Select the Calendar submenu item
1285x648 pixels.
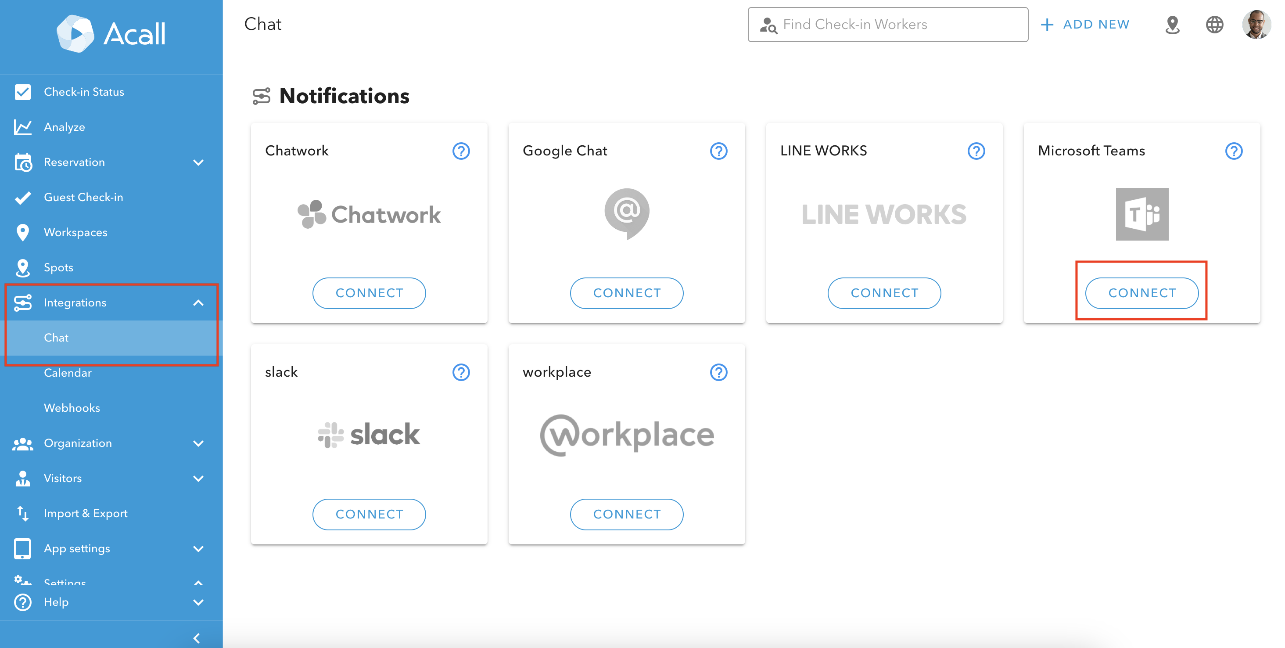[x=111, y=373]
